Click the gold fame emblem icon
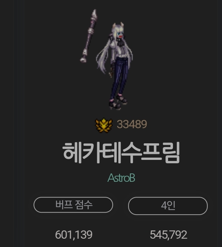Screen dimensions: 222x247 pos(104,126)
